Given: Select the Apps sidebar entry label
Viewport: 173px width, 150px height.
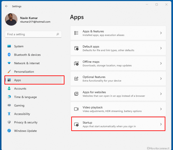Looking at the screenshot, I should pos(17,80).
